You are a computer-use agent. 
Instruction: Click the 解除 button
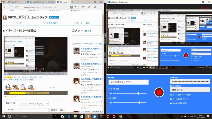62,110
